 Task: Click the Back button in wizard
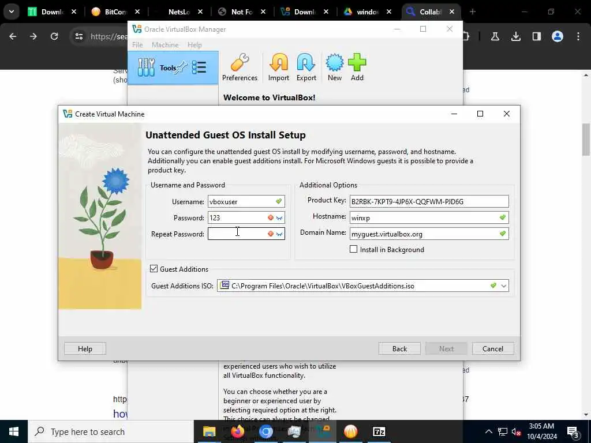tap(399, 348)
